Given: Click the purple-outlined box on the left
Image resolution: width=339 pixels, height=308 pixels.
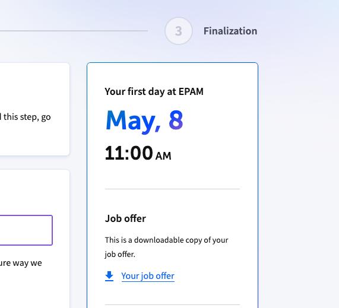Looking at the screenshot, I should [x=26, y=230].
